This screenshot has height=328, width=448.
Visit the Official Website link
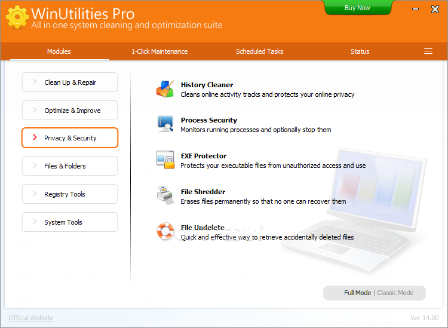click(x=31, y=318)
